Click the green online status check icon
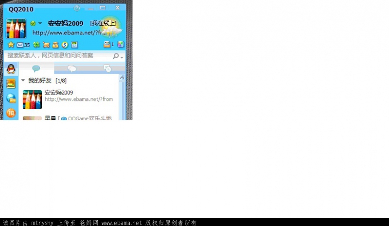Screen dimensions: 389x226 coord(33,23)
